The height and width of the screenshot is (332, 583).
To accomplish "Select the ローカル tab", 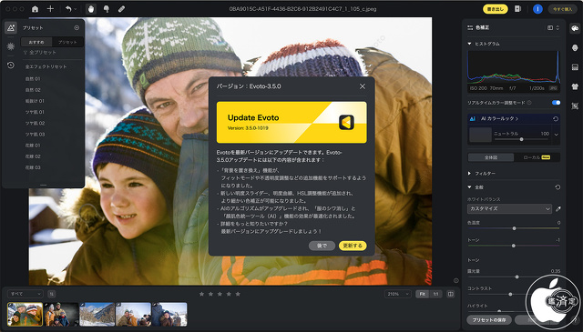I will (x=537, y=157).
